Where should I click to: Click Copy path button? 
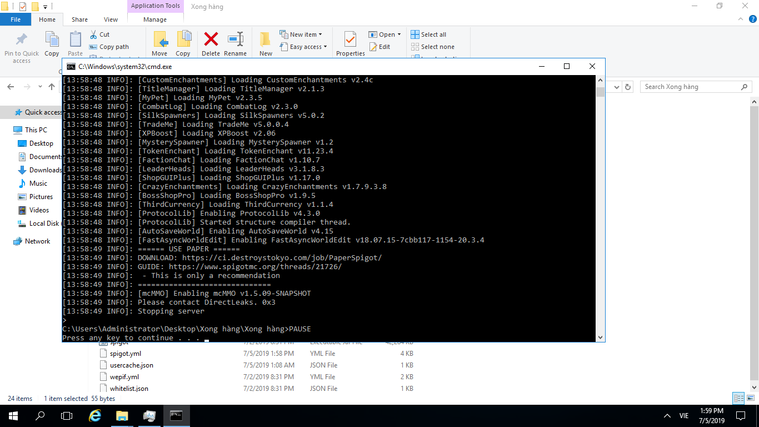pyautogui.click(x=109, y=47)
